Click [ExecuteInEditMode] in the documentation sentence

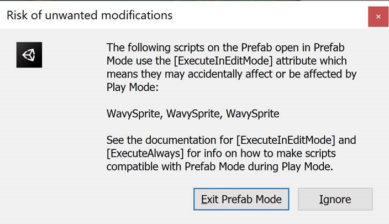(x=286, y=140)
